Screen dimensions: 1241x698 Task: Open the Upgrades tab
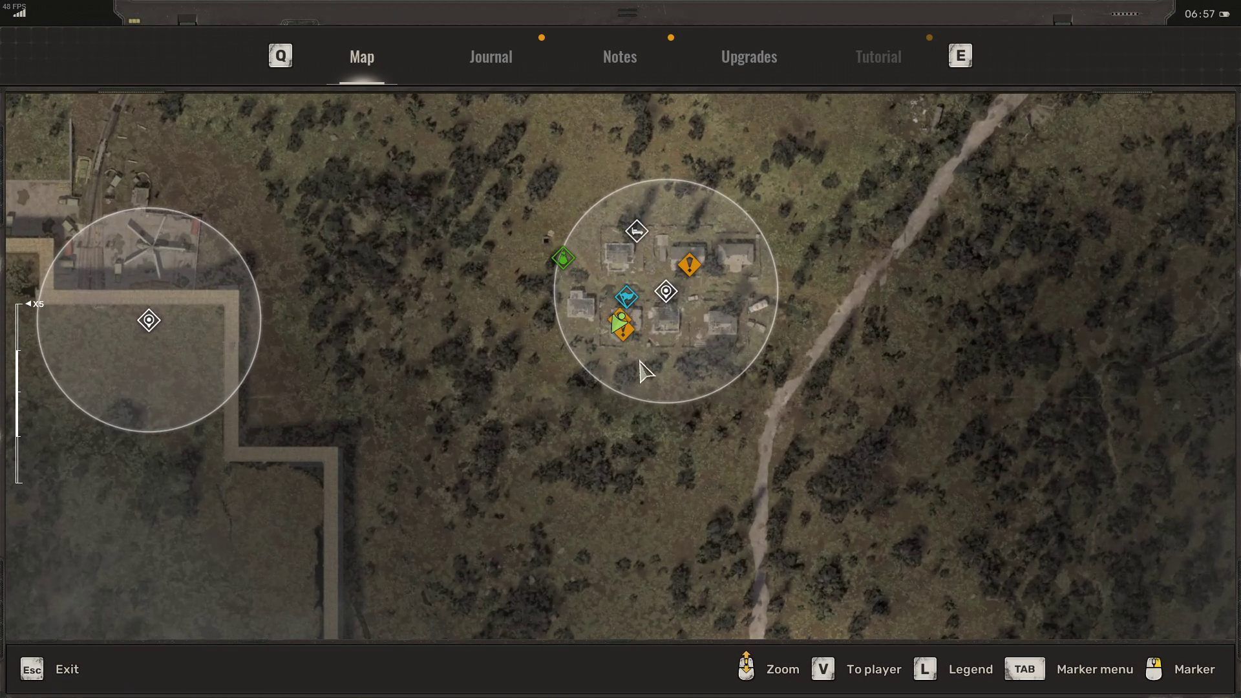tap(749, 57)
